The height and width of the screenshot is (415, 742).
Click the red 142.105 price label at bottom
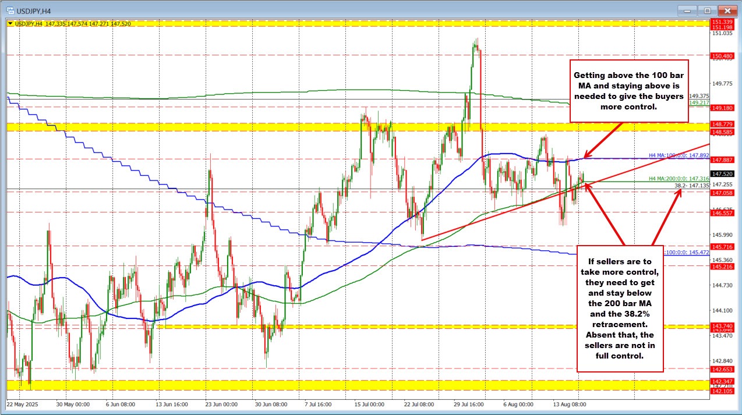coord(722,392)
